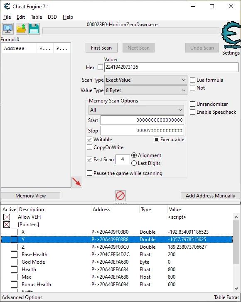The height and width of the screenshot is (302, 241).
Task: Click the Z row address P->20A409F03C0
Action: 110,247
